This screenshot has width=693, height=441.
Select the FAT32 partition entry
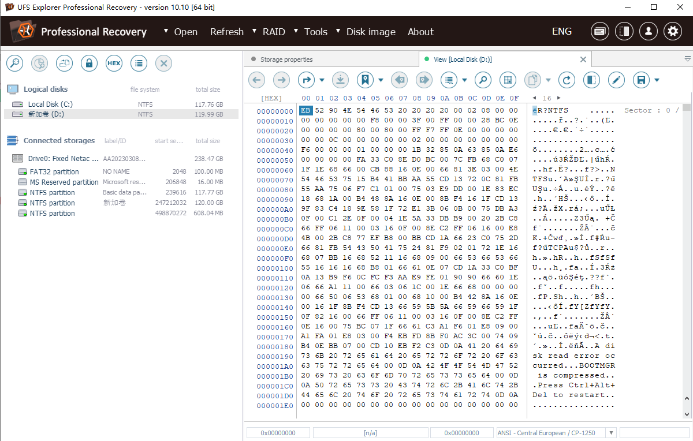(x=54, y=172)
